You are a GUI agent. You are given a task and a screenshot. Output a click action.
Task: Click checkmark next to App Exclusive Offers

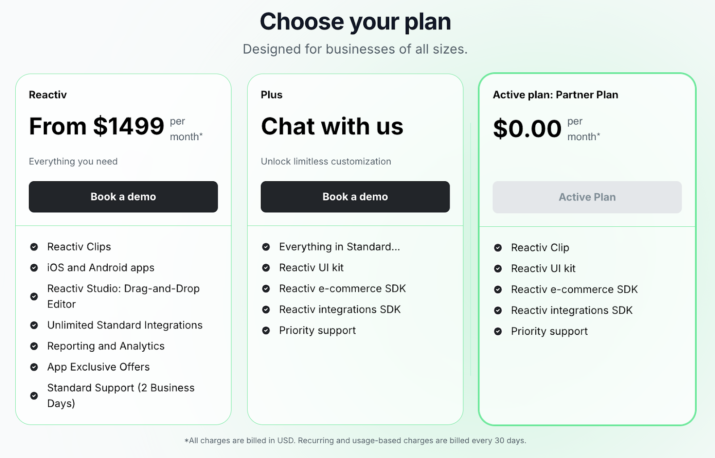(x=34, y=367)
